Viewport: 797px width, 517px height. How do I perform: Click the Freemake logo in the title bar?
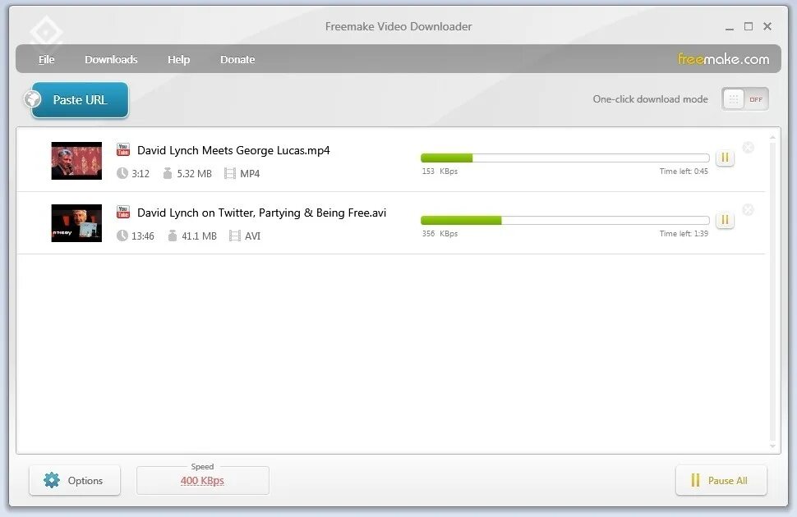[46, 33]
